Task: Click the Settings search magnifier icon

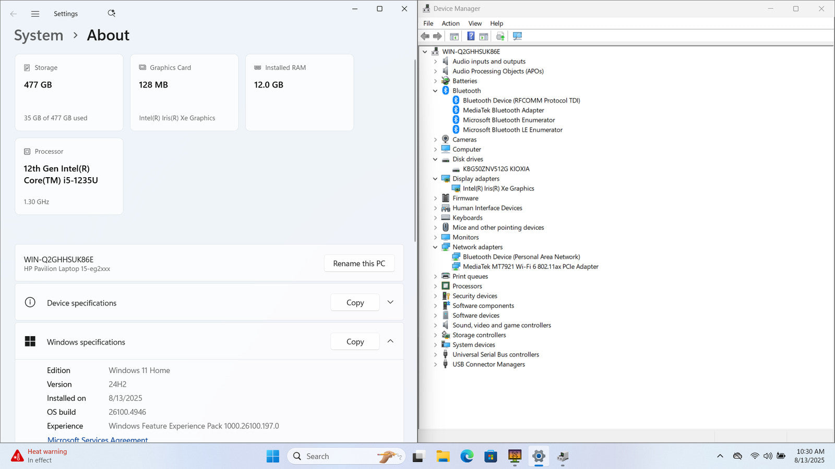Action: point(111,14)
